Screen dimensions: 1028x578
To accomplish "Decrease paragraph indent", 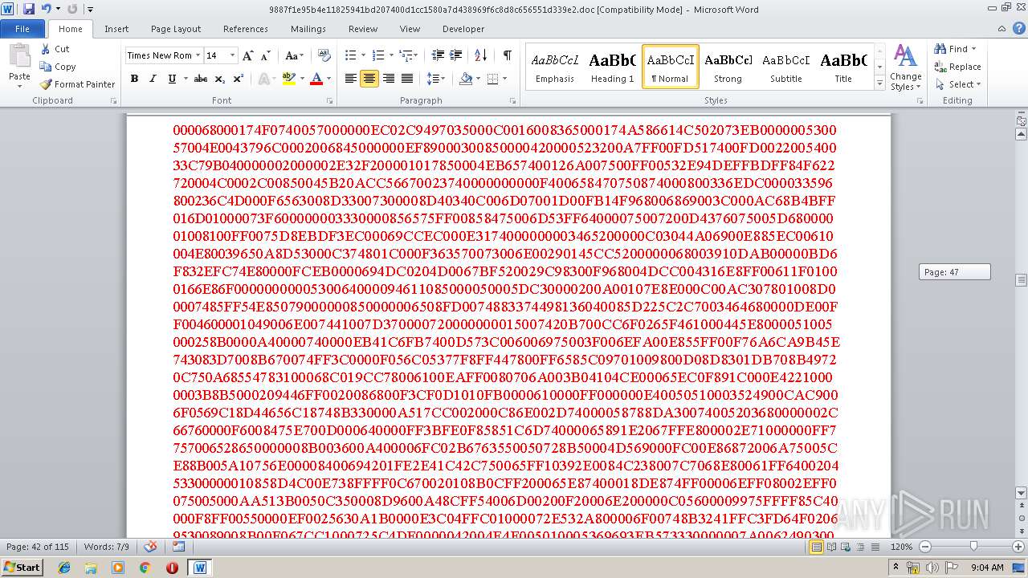I will pyautogui.click(x=438, y=55).
